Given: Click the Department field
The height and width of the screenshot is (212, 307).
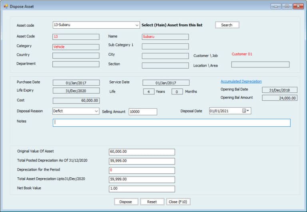Looking at the screenshot, I should [x=76, y=64].
